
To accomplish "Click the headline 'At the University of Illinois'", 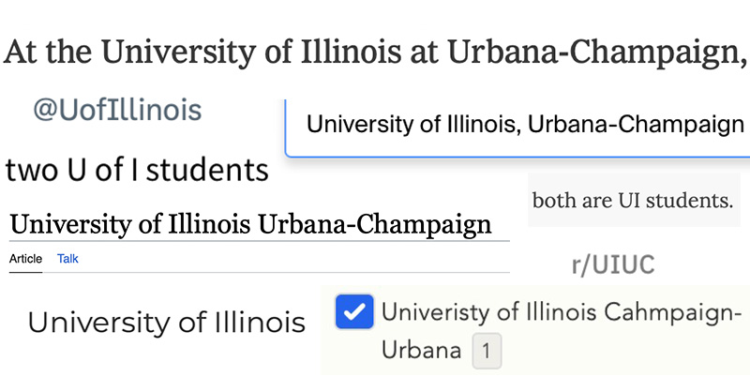I will [202, 52].
